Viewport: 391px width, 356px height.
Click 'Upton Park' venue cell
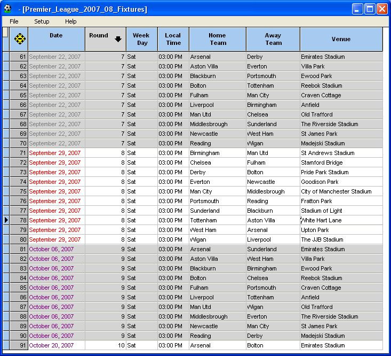click(x=341, y=230)
